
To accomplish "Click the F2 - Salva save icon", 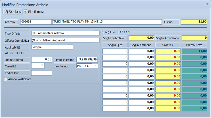I will click(x=6, y=12).
